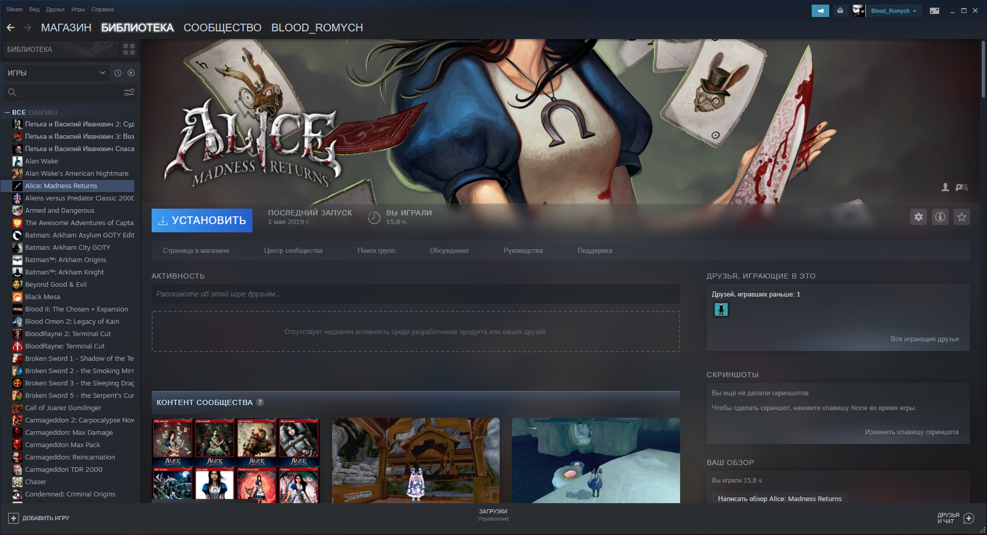This screenshot has height=535, width=987.
Task: Click the Beyond Good & Evil icon
Action: [x=17, y=285]
